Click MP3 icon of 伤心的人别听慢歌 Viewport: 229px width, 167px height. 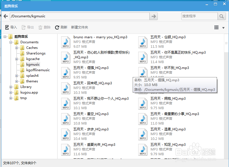[66, 58]
